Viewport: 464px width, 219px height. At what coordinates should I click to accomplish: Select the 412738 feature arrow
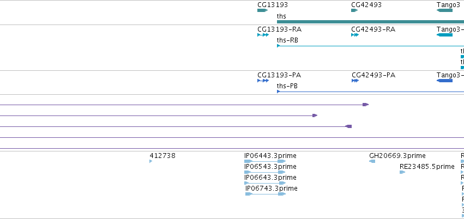(x=151, y=161)
